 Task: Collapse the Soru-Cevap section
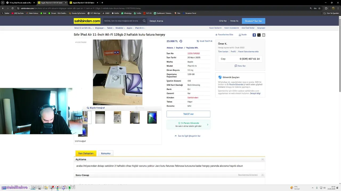point(263,175)
